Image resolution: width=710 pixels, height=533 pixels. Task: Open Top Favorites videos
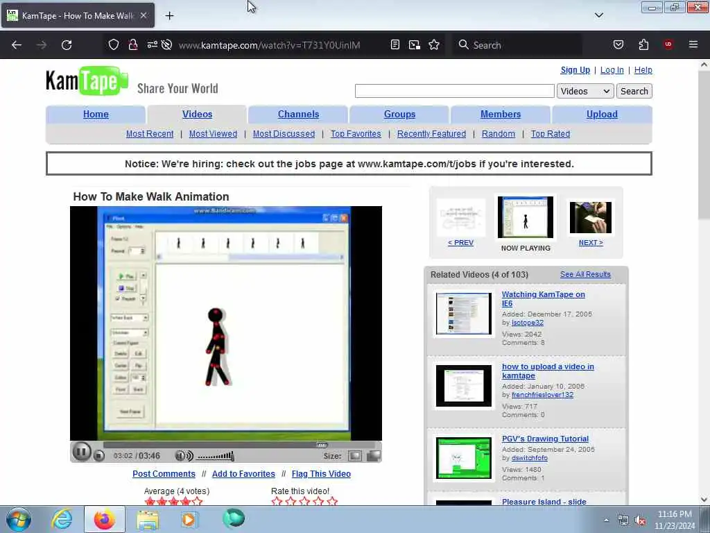coord(356,134)
